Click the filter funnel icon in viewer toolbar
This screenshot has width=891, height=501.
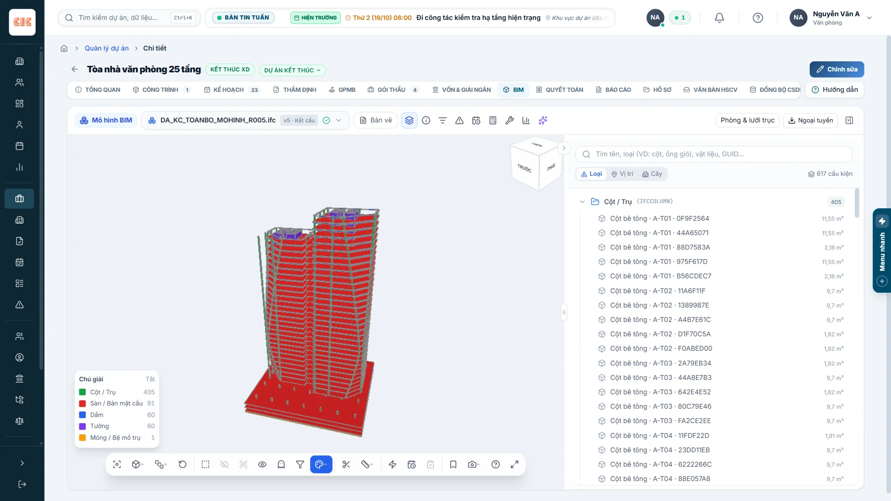300,464
